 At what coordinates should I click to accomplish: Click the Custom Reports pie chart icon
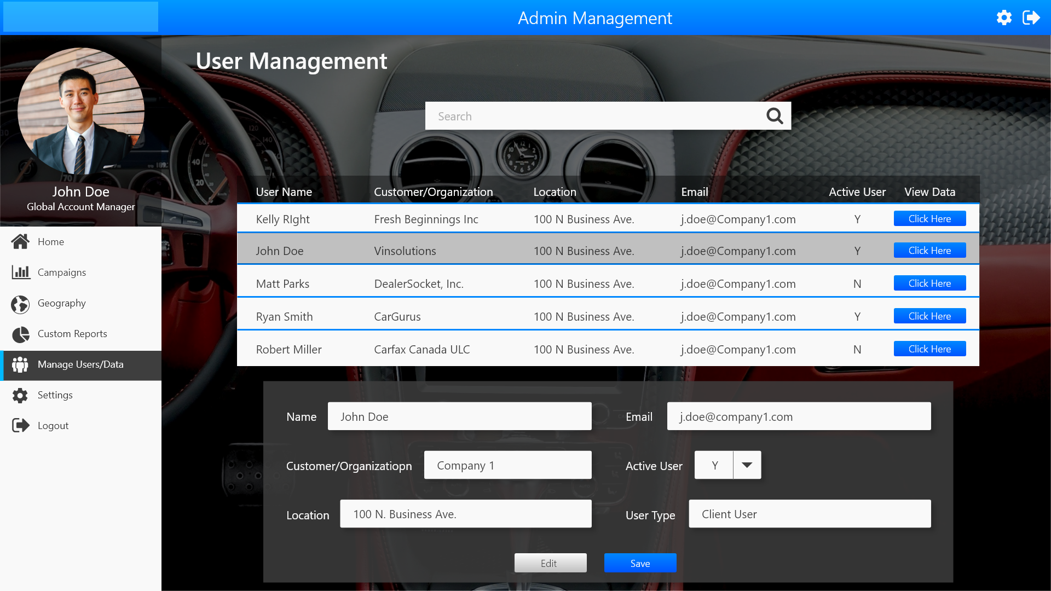(21, 334)
